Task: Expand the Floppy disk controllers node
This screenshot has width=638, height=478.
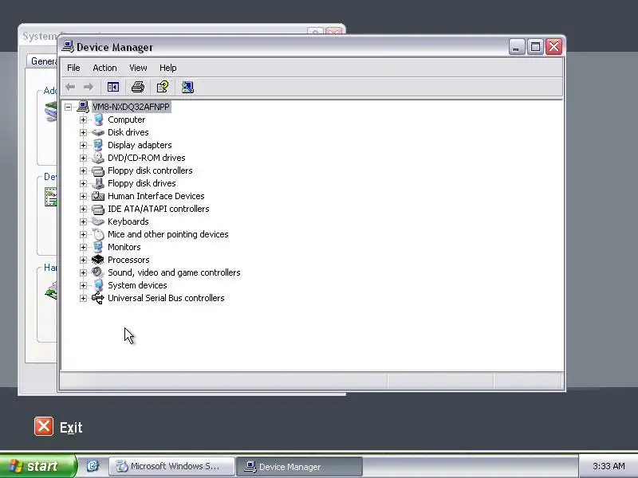Action: [x=84, y=170]
